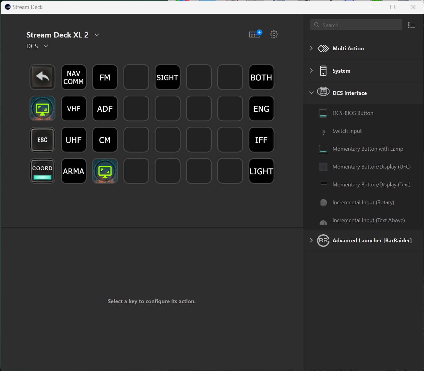The height and width of the screenshot is (371, 424).
Task: Choose the DCS-BIOS Button action
Action: 352,113
